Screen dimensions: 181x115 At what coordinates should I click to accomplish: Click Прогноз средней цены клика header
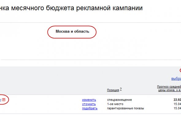pos(169,88)
